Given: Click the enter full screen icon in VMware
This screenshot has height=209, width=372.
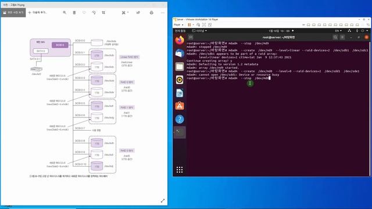Looking at the screenshot, I should [x=204, y=24].
